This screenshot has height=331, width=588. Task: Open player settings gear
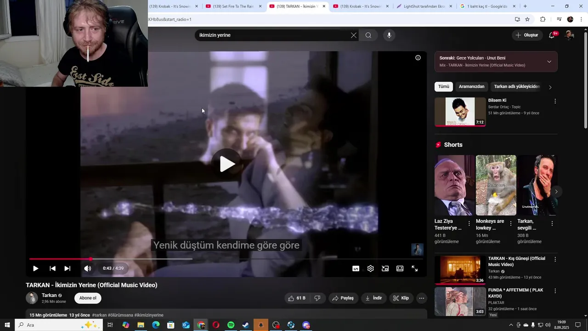point(371,268)
